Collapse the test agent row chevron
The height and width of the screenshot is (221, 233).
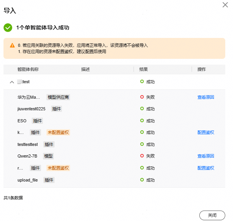click(12, 82)
